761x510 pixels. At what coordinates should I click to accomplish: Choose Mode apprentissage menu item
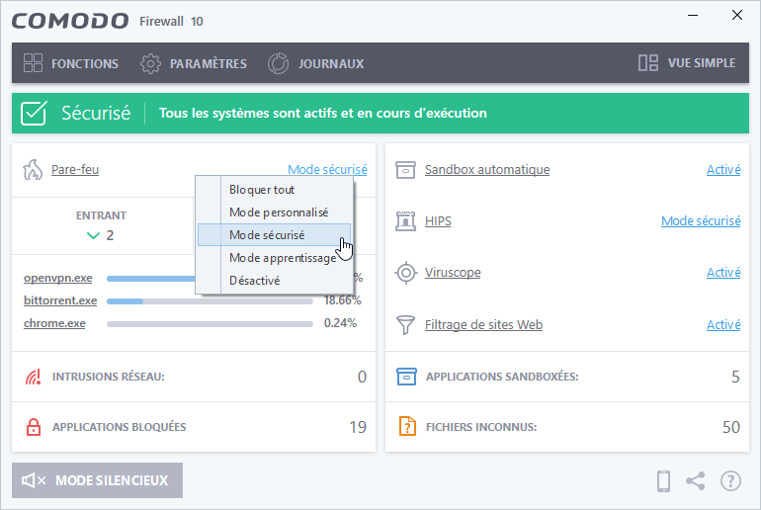[x=274, y=258]
